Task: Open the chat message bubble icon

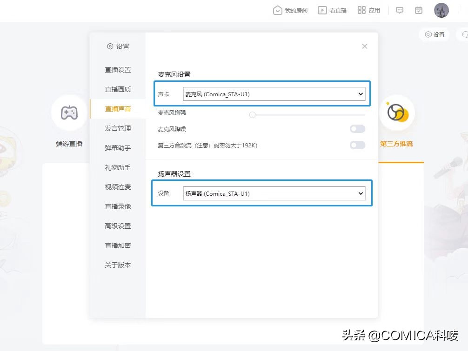Action: click(399, 10)
